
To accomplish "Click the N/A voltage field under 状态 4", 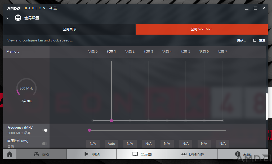I will click(167, 144).
